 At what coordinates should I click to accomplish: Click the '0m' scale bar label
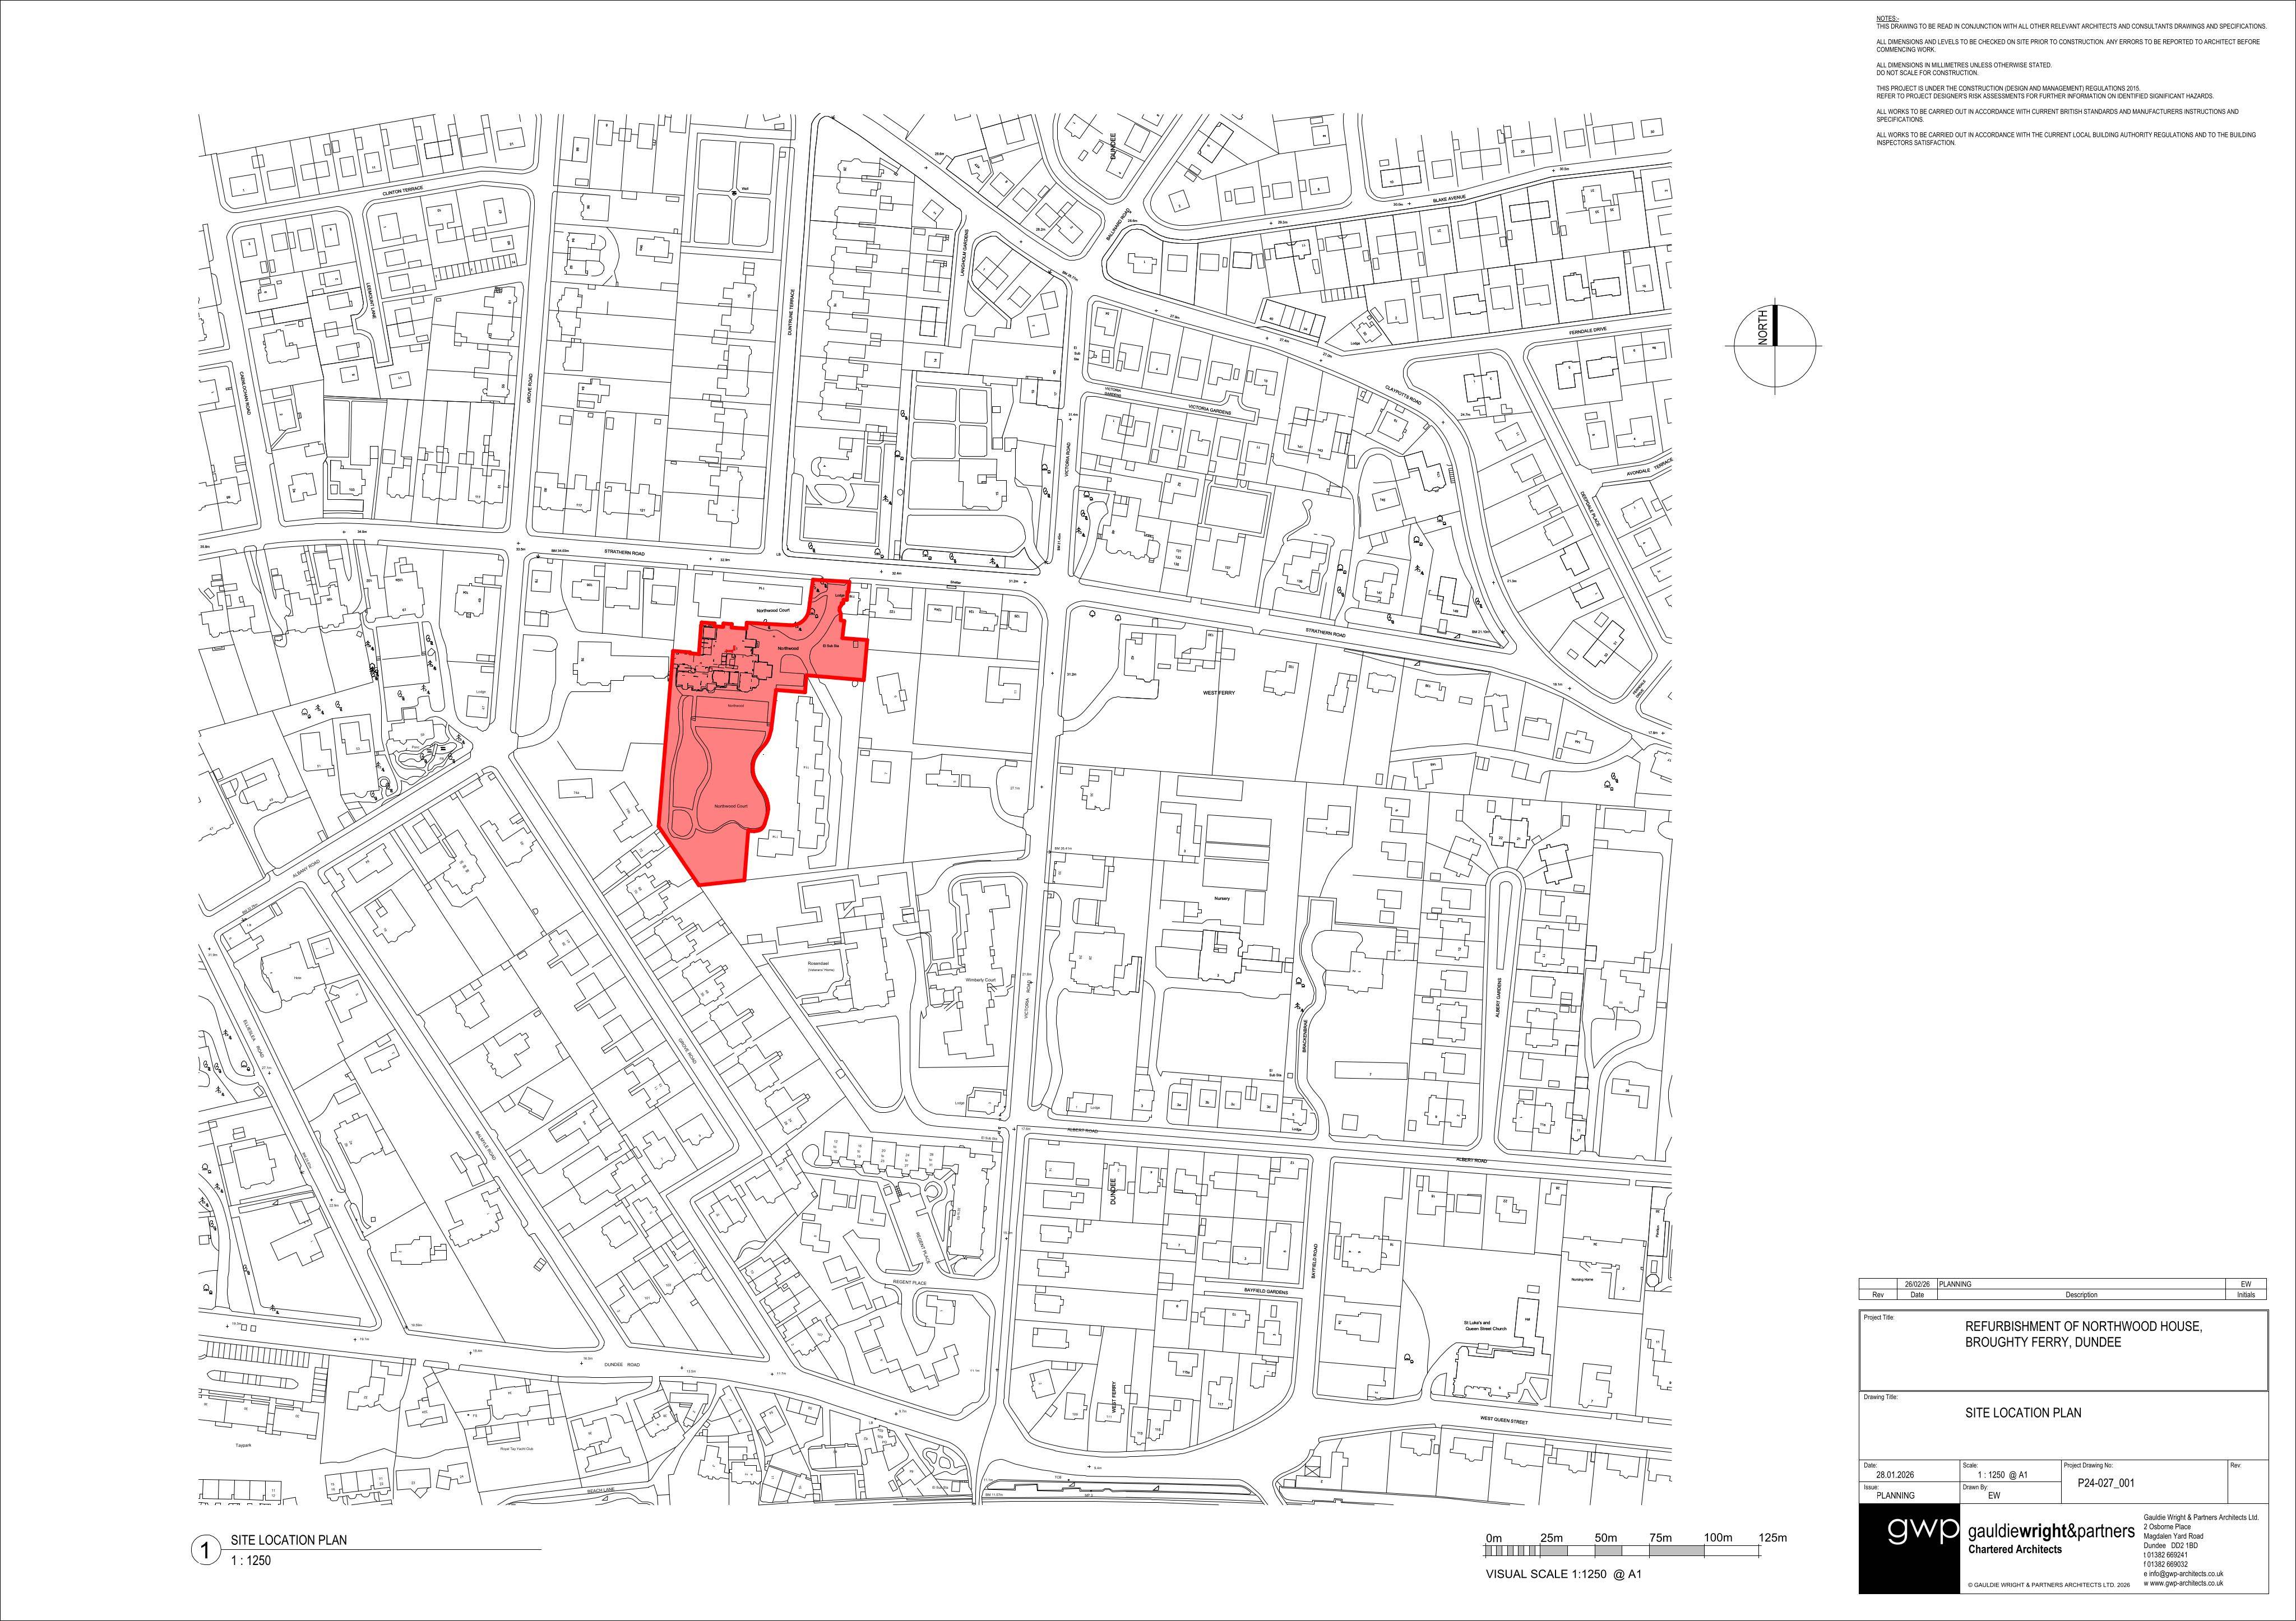tap(1494, 1537)
